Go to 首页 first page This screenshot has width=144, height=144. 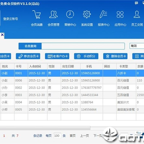(72, 136)
